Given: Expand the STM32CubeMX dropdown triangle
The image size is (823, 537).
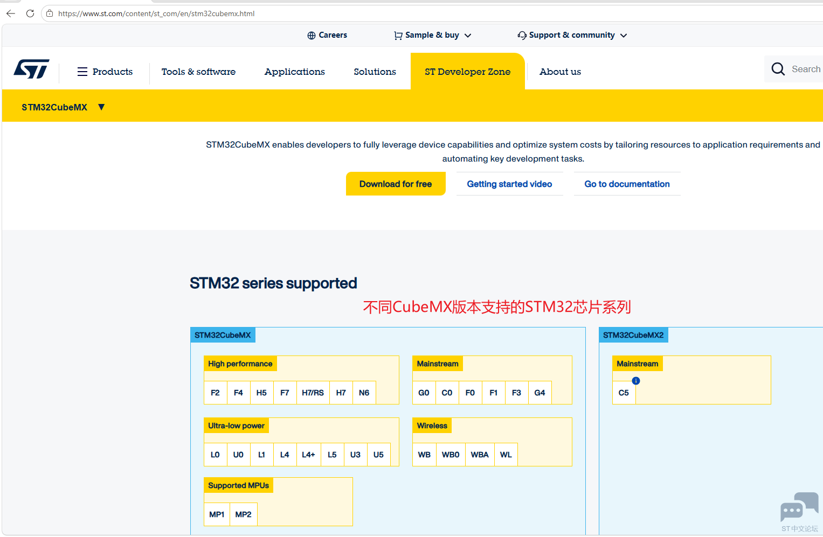Looking at the screenshot, I should [101, 107].
